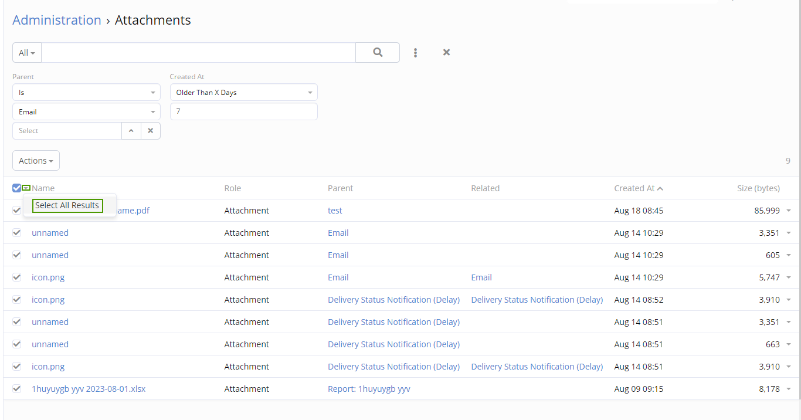Open the row menu arrow for 5,747 bytes attachment
The width and height of the screenshot is (801, 420).
tap(789, 277)
